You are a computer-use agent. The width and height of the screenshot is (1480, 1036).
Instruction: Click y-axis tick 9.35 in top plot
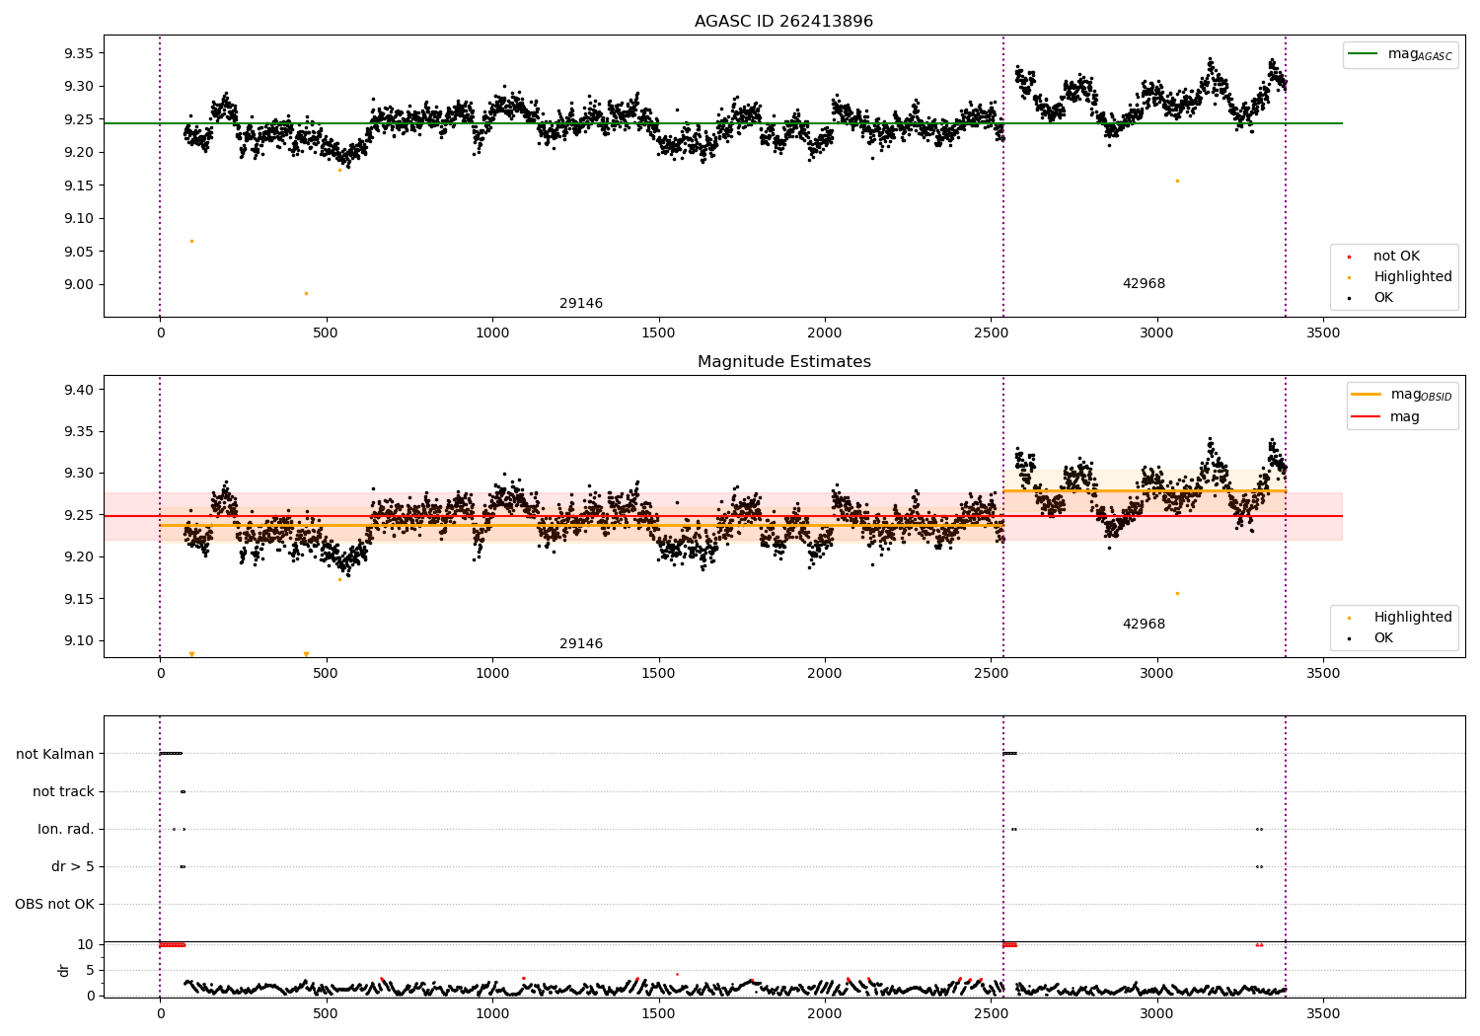[78, 52]
